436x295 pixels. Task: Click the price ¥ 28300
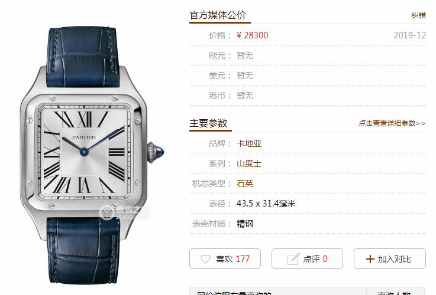(252, 35)
